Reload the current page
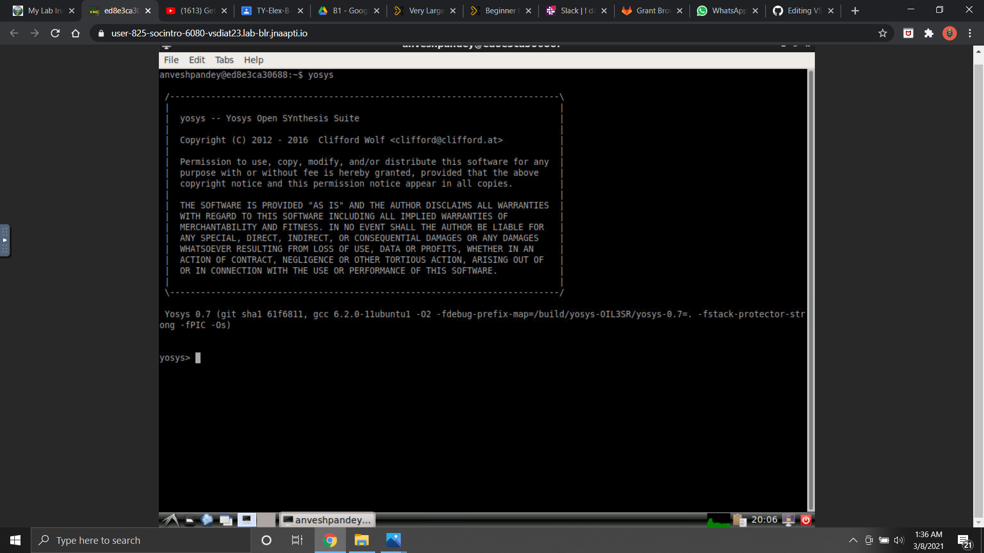 (55, 33)
